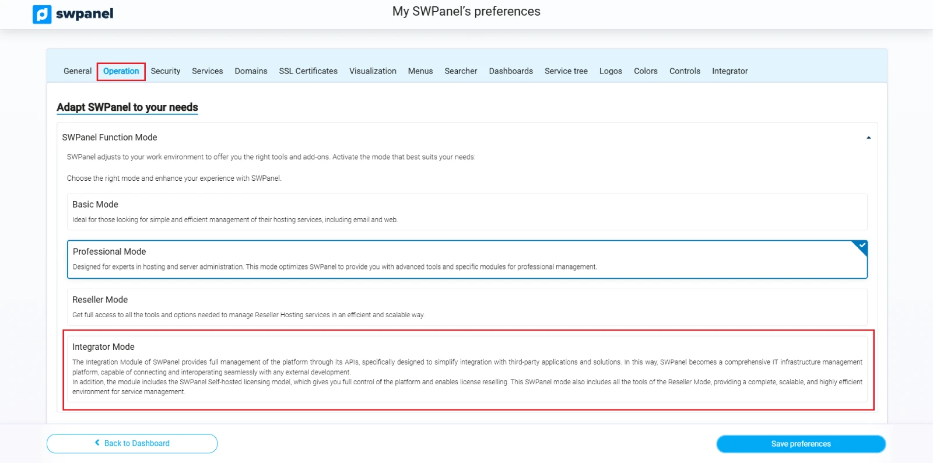This screenshot has height=463, width=933.
Task: Collapse the SWPanel Function Mode section
Action: [x=868, y=138]
